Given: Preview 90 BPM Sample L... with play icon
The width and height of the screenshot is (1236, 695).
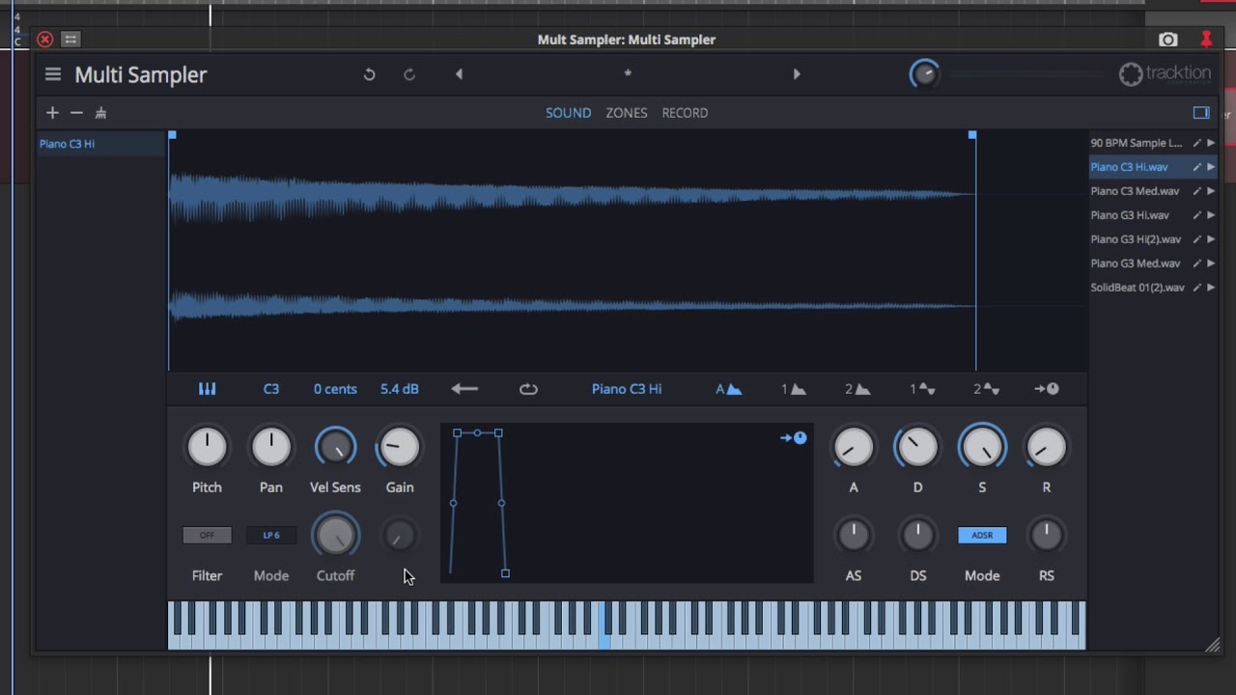Looking at the screenshot, I should (1211, 143).
